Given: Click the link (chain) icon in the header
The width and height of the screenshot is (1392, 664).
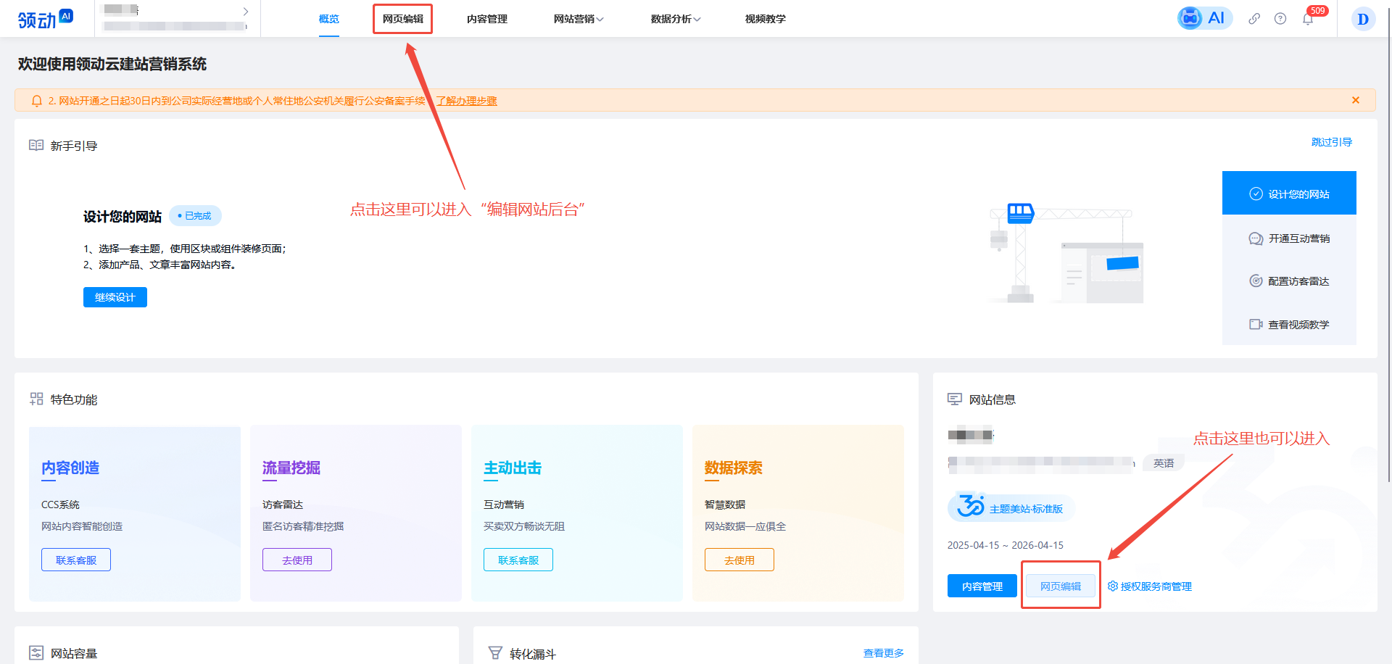Looking at the screenshot, I should (x=1254, y=18).
